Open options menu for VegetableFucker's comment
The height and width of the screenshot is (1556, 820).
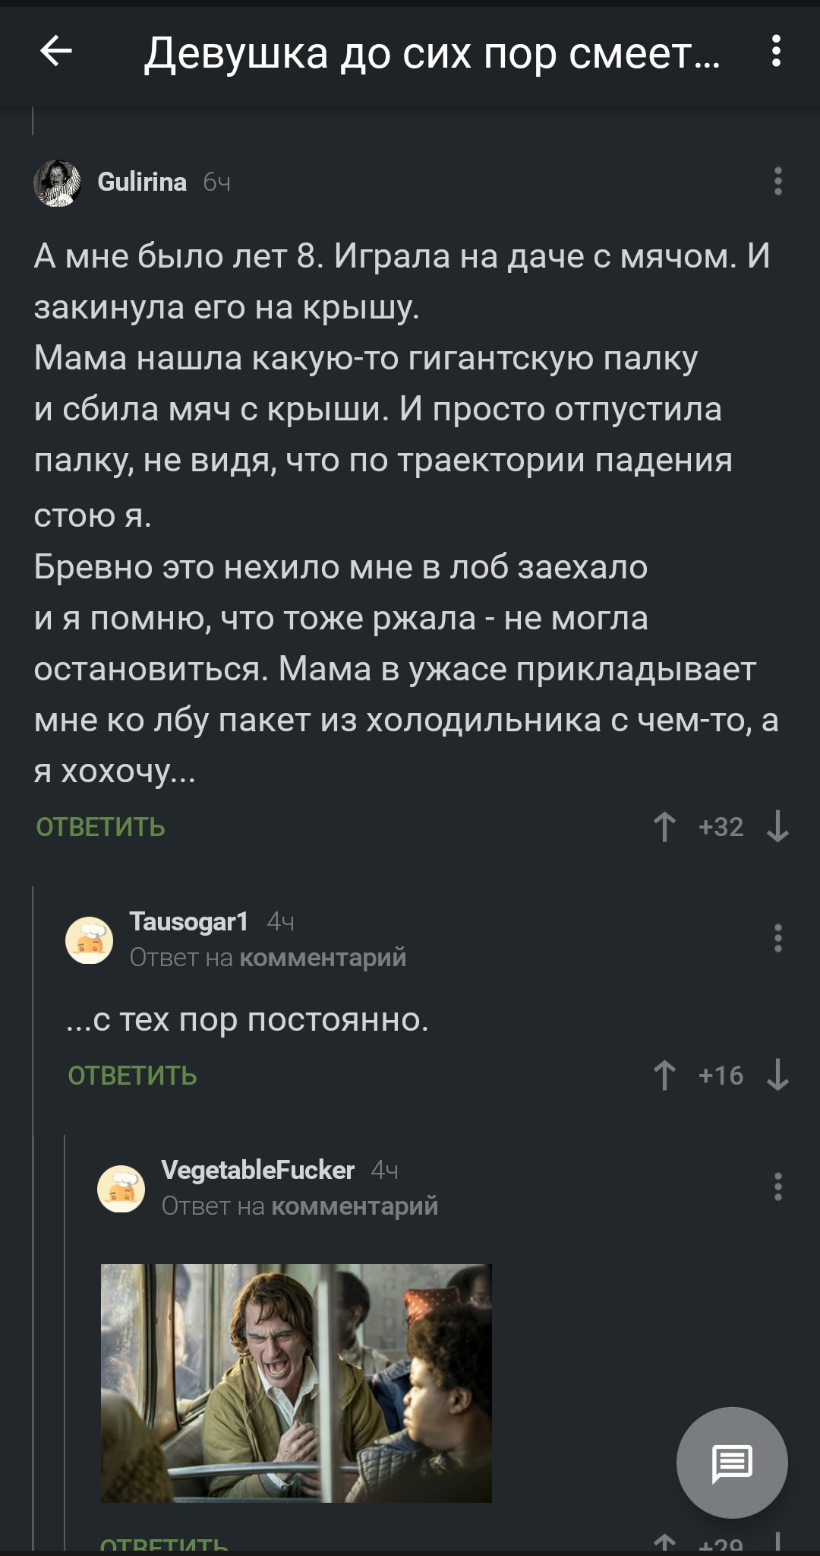[777, 1187]
